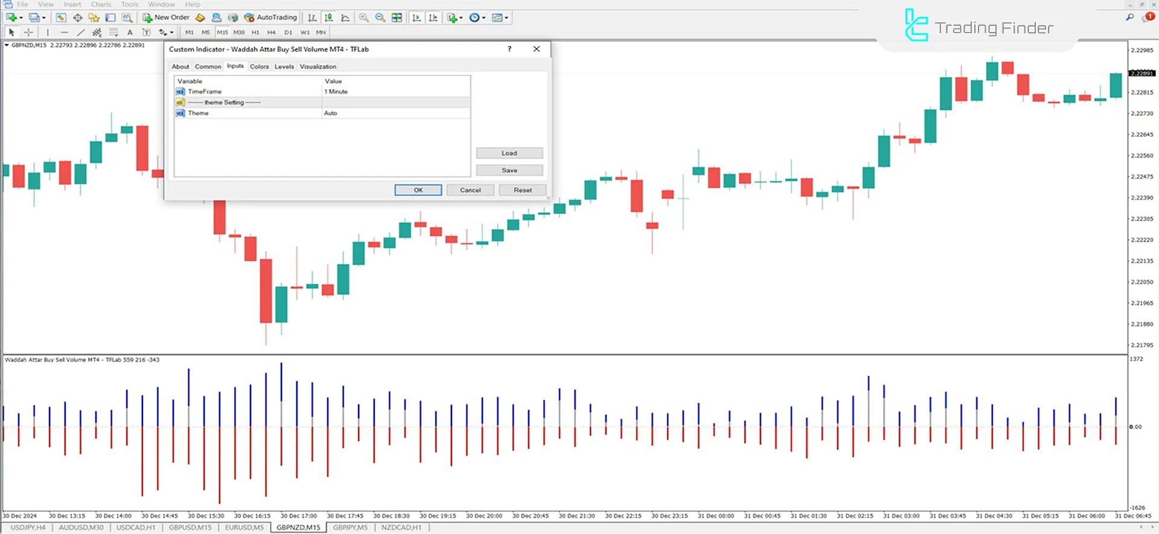Click the Periods clock icon
Image resolution: width=1159 pixels, height=534 pixels.
click(474, 17)
